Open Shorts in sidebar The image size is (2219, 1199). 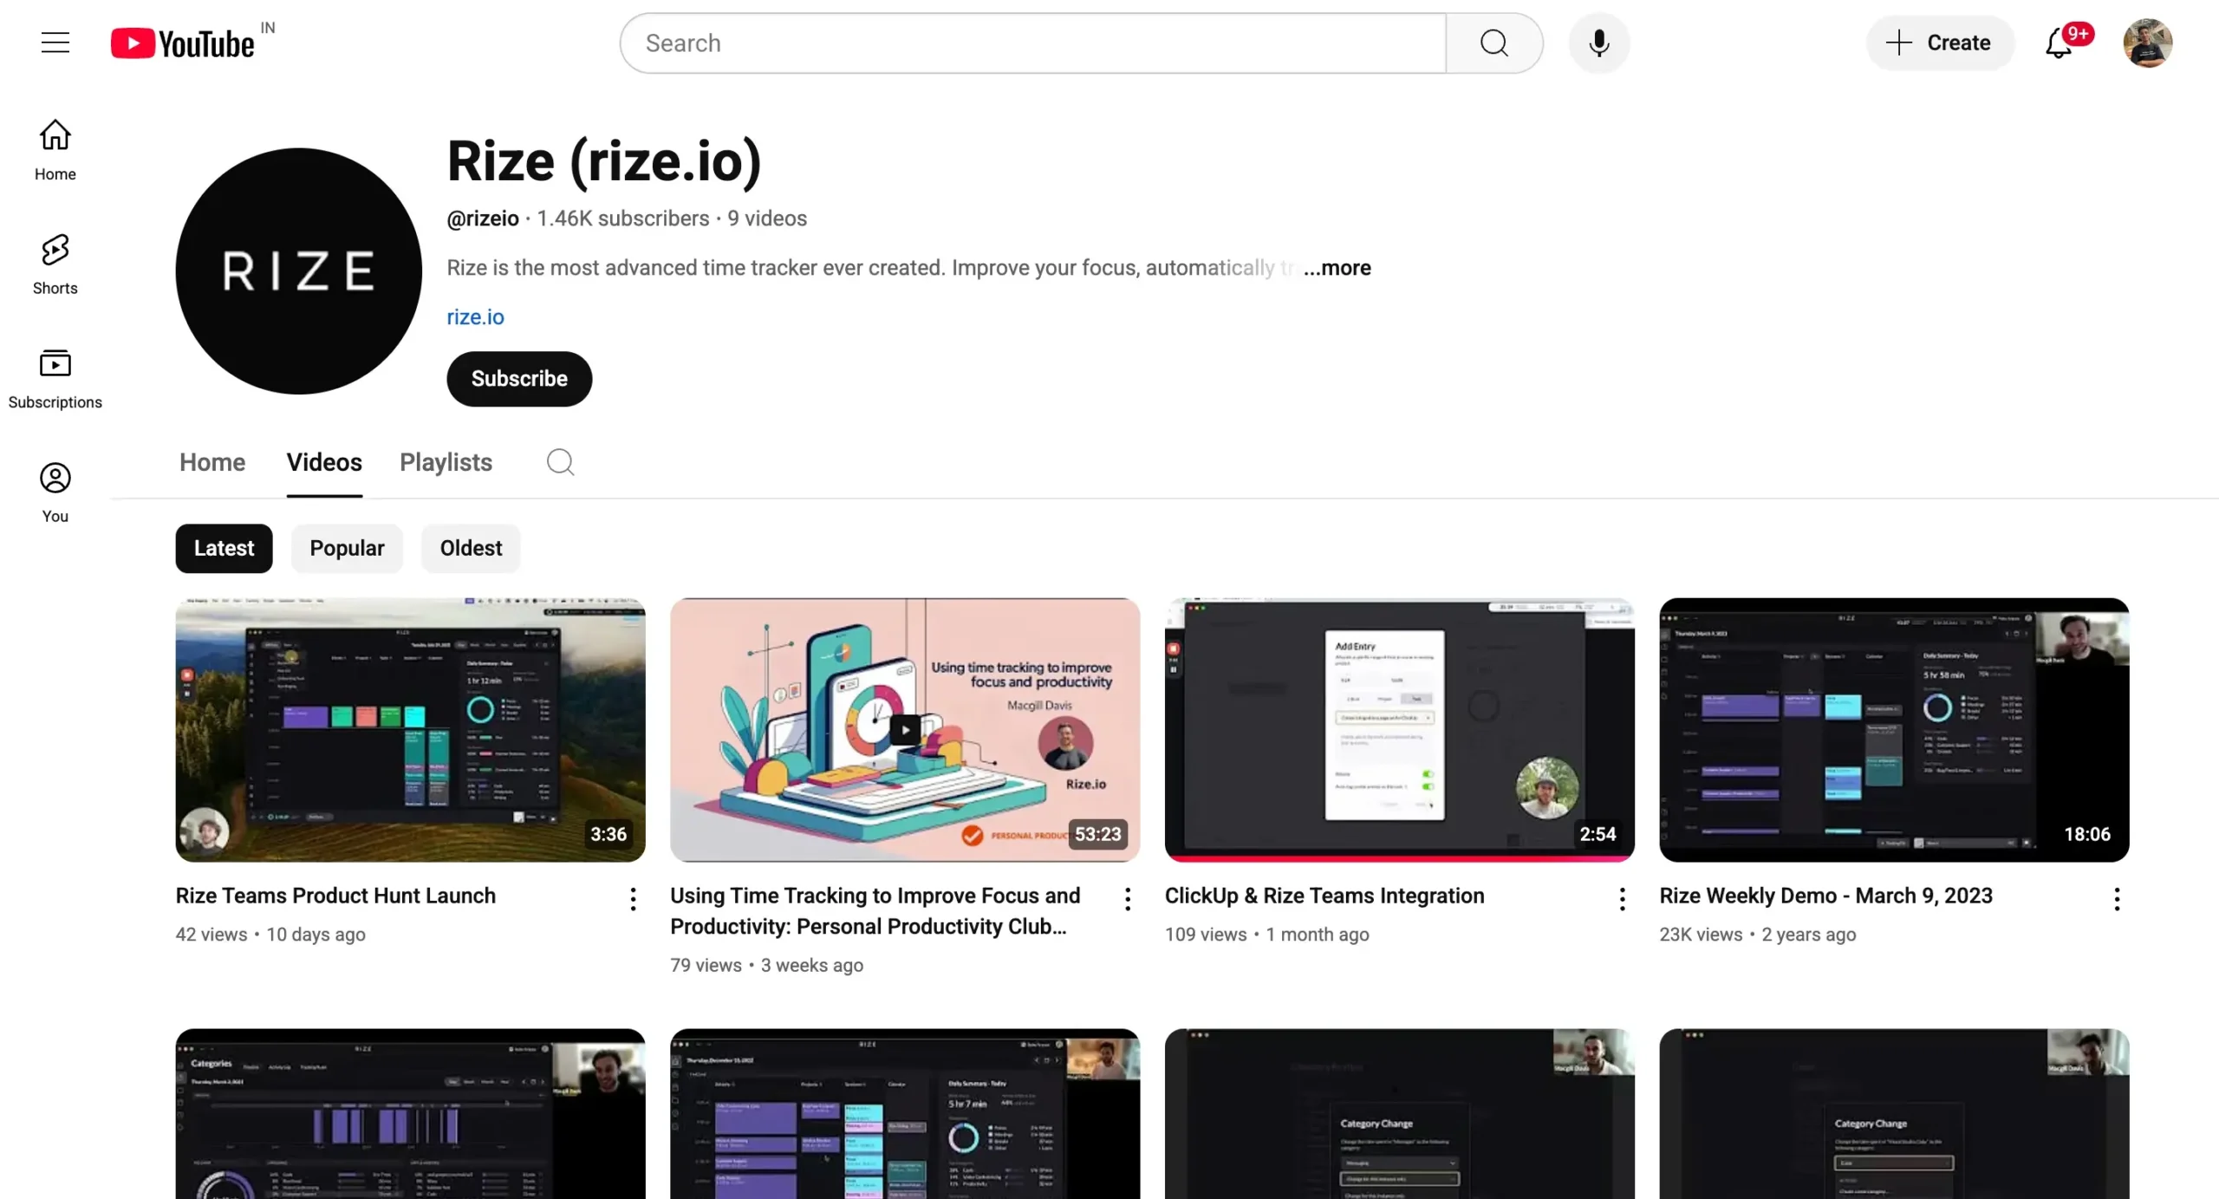point(55,264)
